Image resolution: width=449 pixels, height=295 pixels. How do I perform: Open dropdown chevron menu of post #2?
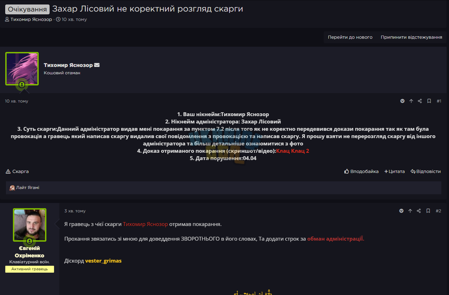pos(401,211)
